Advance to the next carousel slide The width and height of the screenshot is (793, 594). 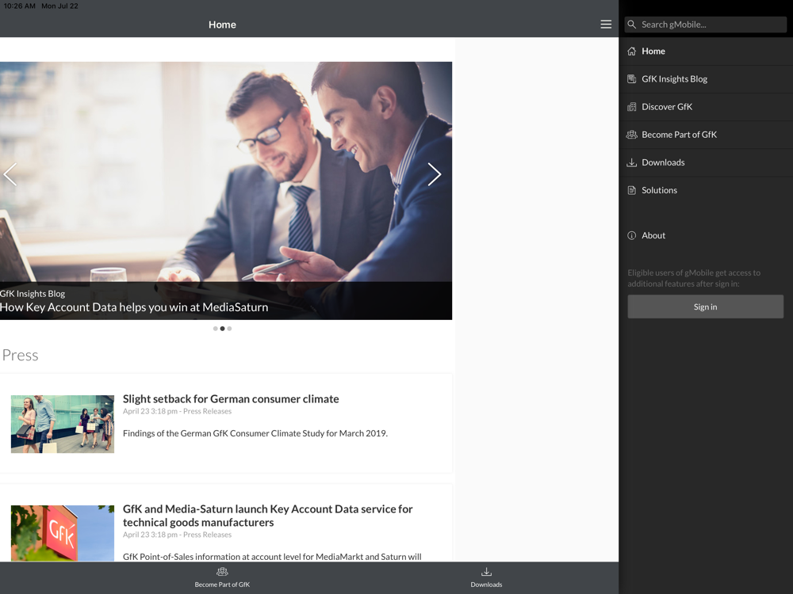435,174
